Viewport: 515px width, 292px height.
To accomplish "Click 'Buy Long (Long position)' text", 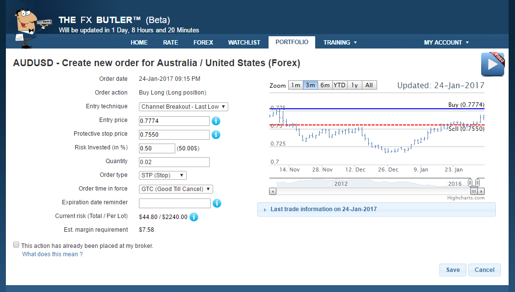I will click(172, 93).
